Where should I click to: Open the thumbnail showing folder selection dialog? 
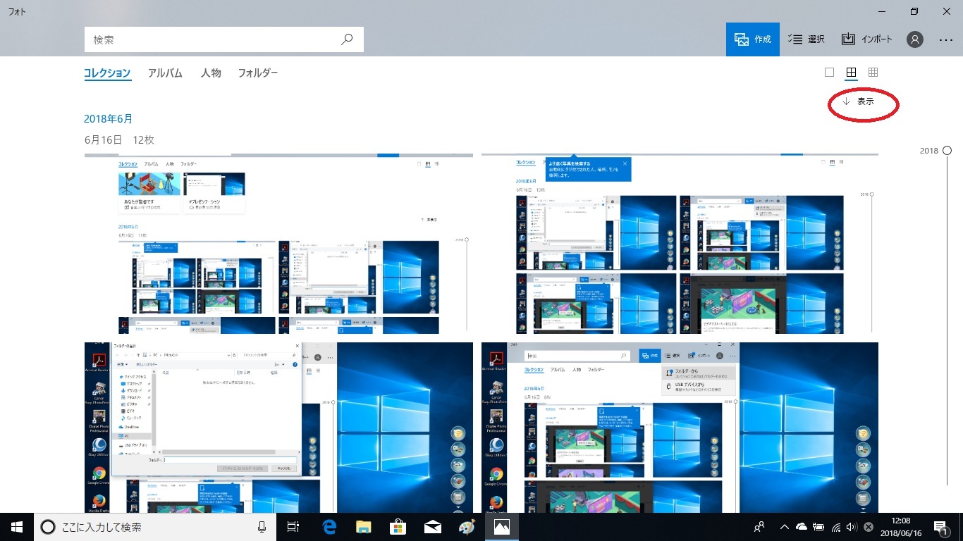278,428
